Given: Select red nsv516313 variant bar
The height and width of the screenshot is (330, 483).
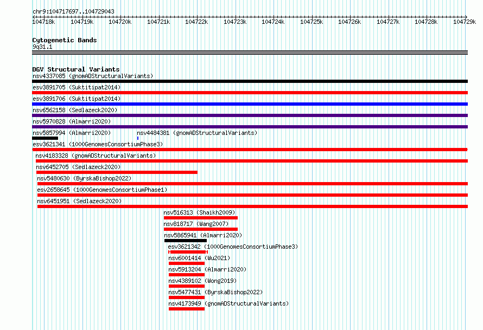Looking at the screenshot, I should [201, 218].
